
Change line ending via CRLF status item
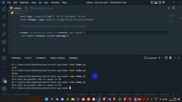tap(100, 94)
